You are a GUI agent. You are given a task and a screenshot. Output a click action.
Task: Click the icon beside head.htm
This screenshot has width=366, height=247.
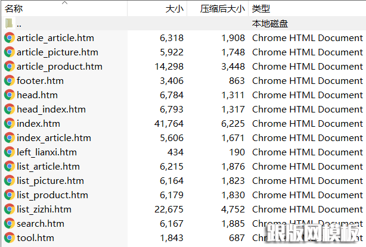[x=9, y=95]
